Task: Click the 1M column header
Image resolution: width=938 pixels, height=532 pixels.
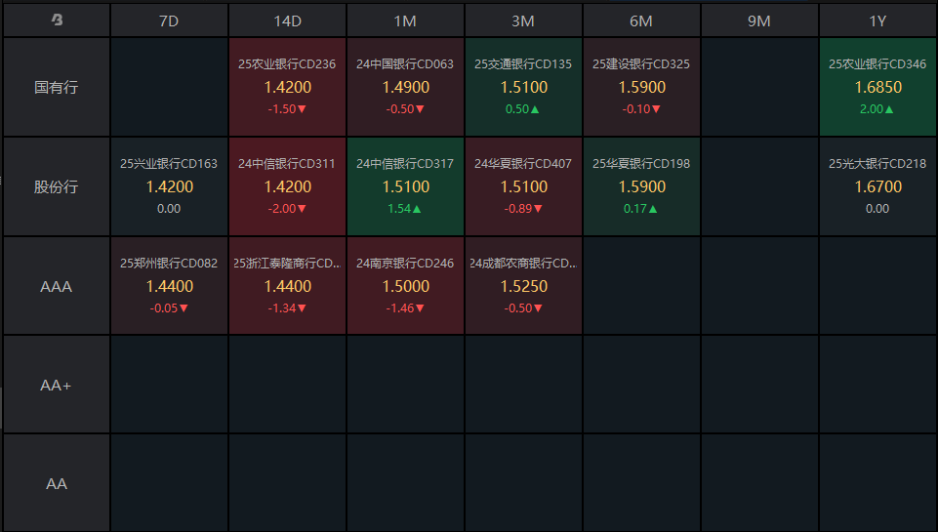Action: [x=405, y=20]
